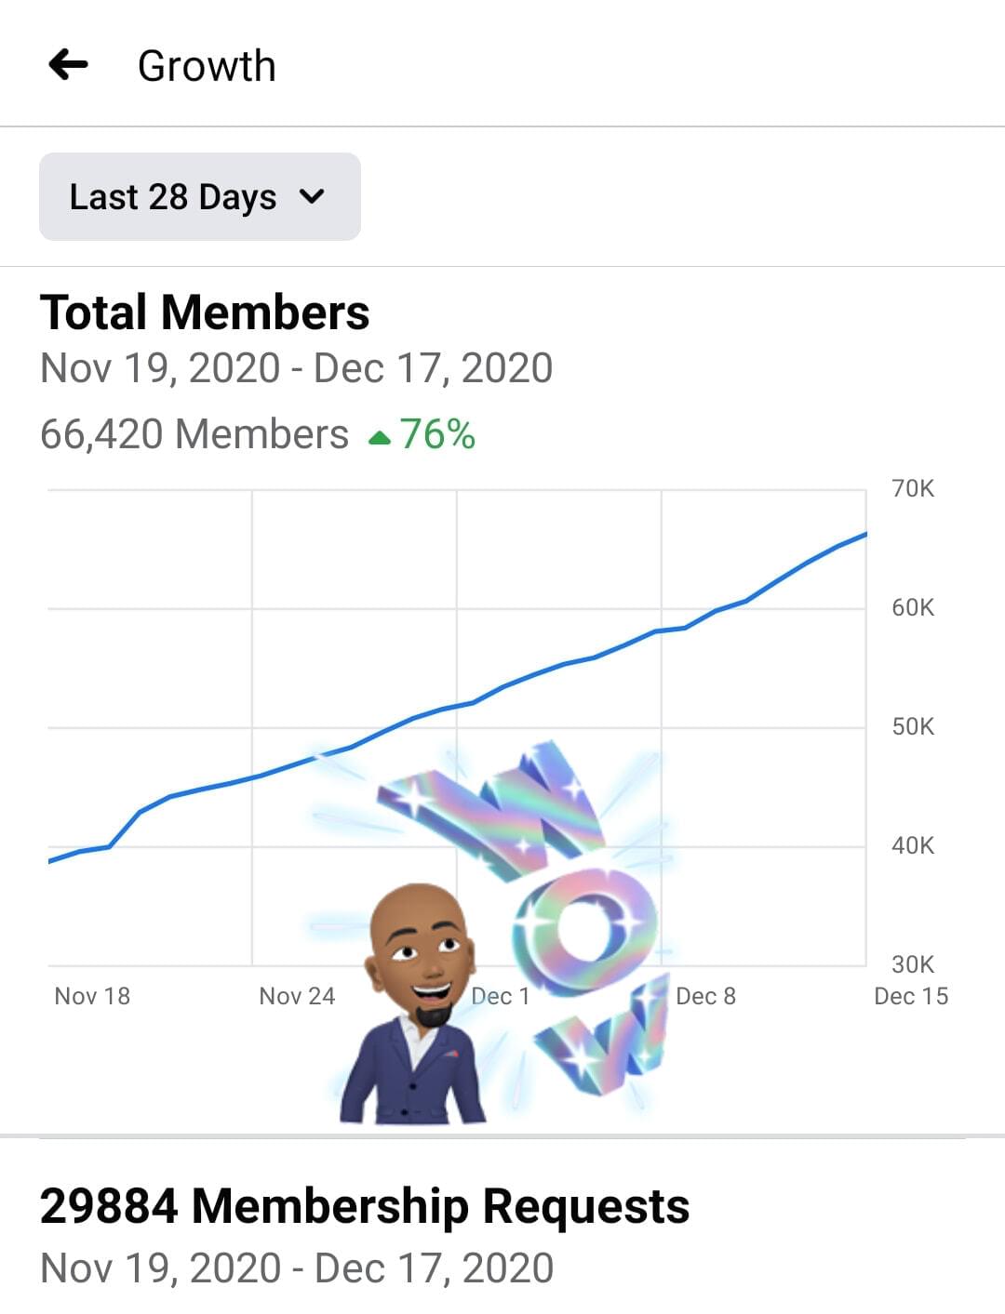Viewport: 1005px width, 1314px height.
Task: Tap the back arrow icon
Action: pos(68,65)
